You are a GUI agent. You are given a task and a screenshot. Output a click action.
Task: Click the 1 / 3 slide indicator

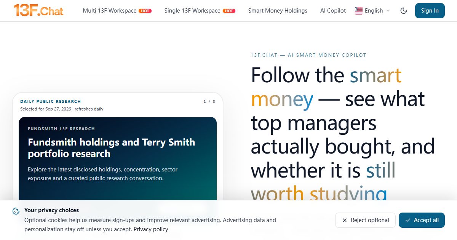[x=209, y=101]
